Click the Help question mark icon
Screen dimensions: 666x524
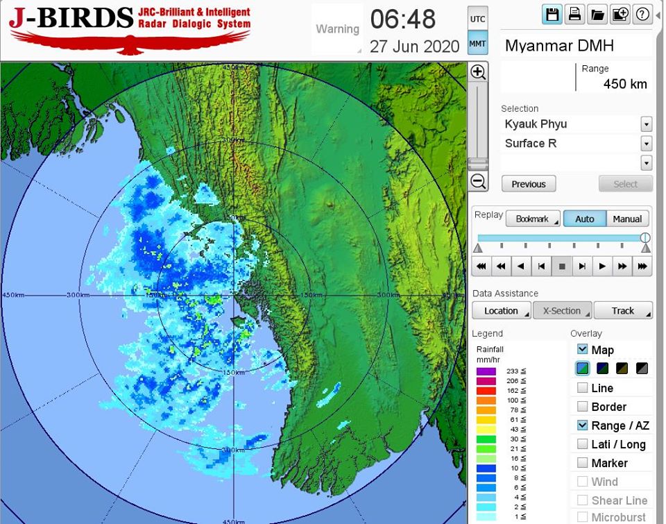(642, 14)
